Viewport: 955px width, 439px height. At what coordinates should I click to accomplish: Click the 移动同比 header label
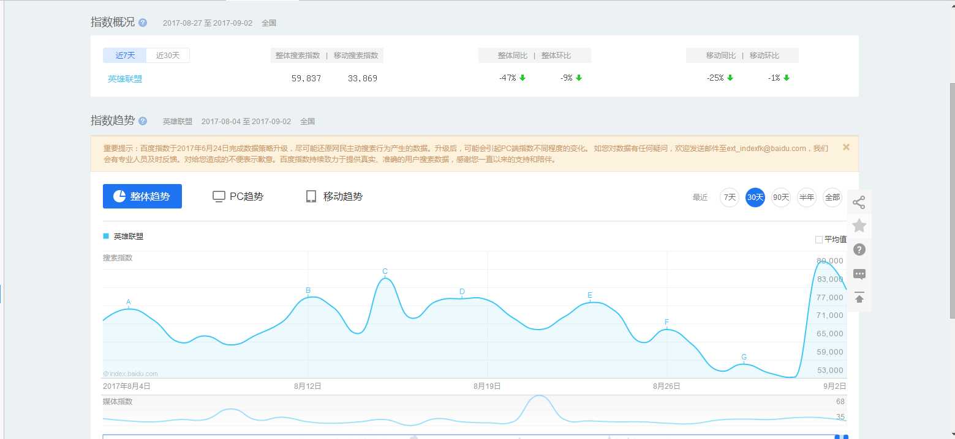click(x=721, y=56)
